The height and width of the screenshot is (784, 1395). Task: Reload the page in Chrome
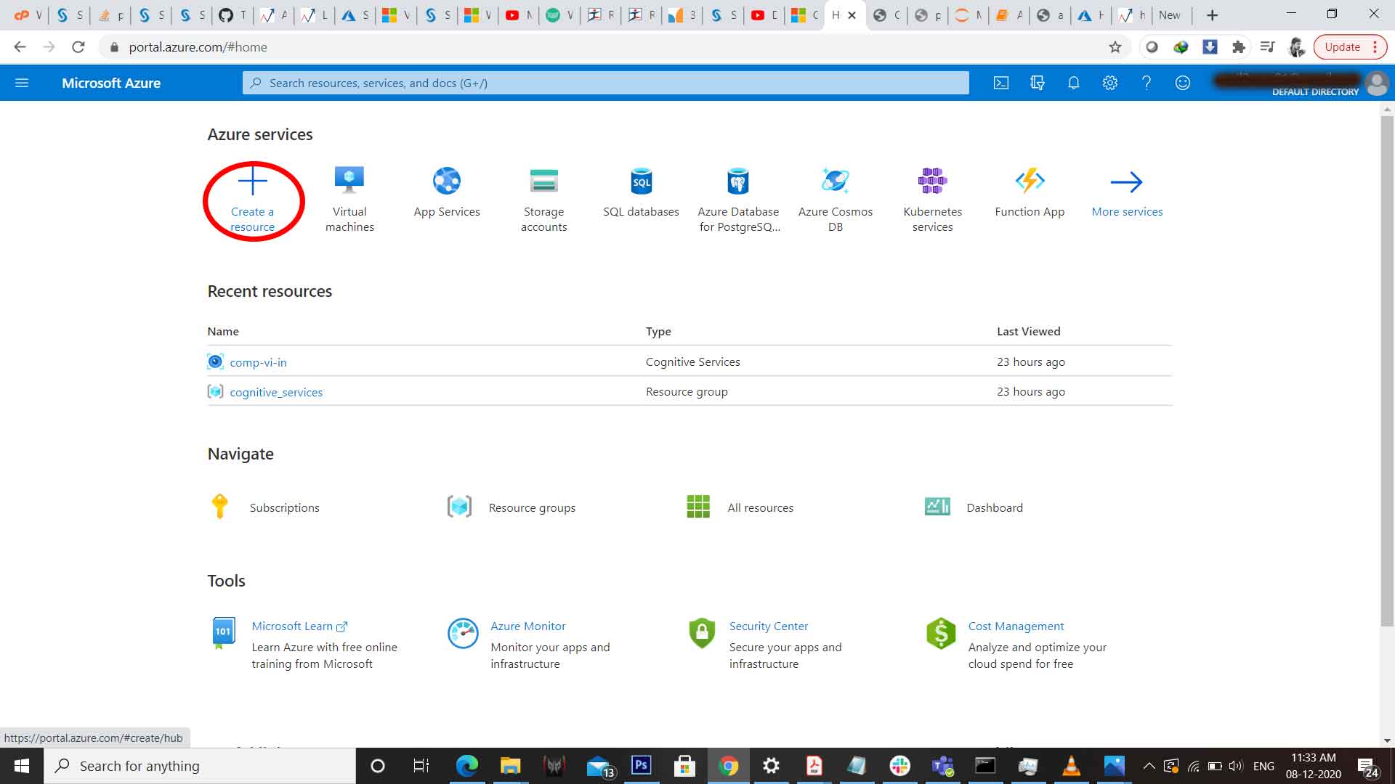click(x=78, y=47)
